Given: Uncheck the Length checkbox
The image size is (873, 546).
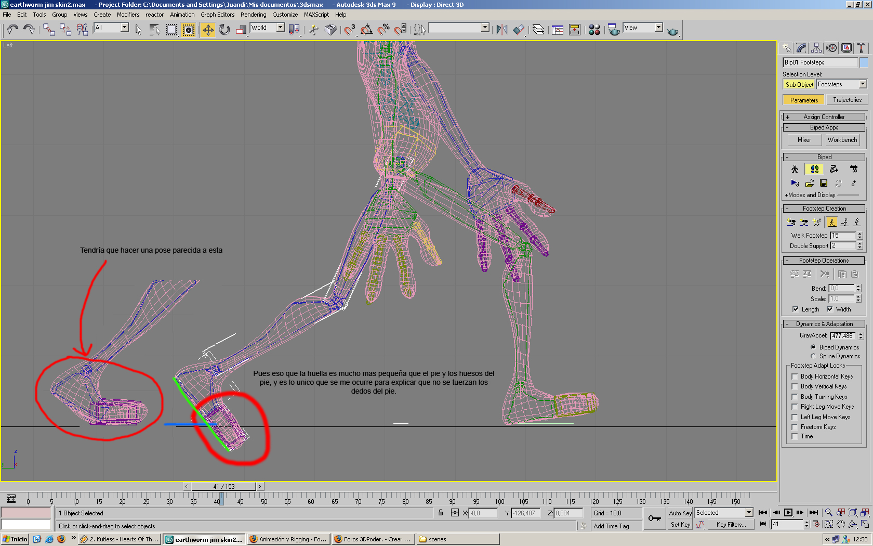Looking at the screenshot, I should click(796, 309).
